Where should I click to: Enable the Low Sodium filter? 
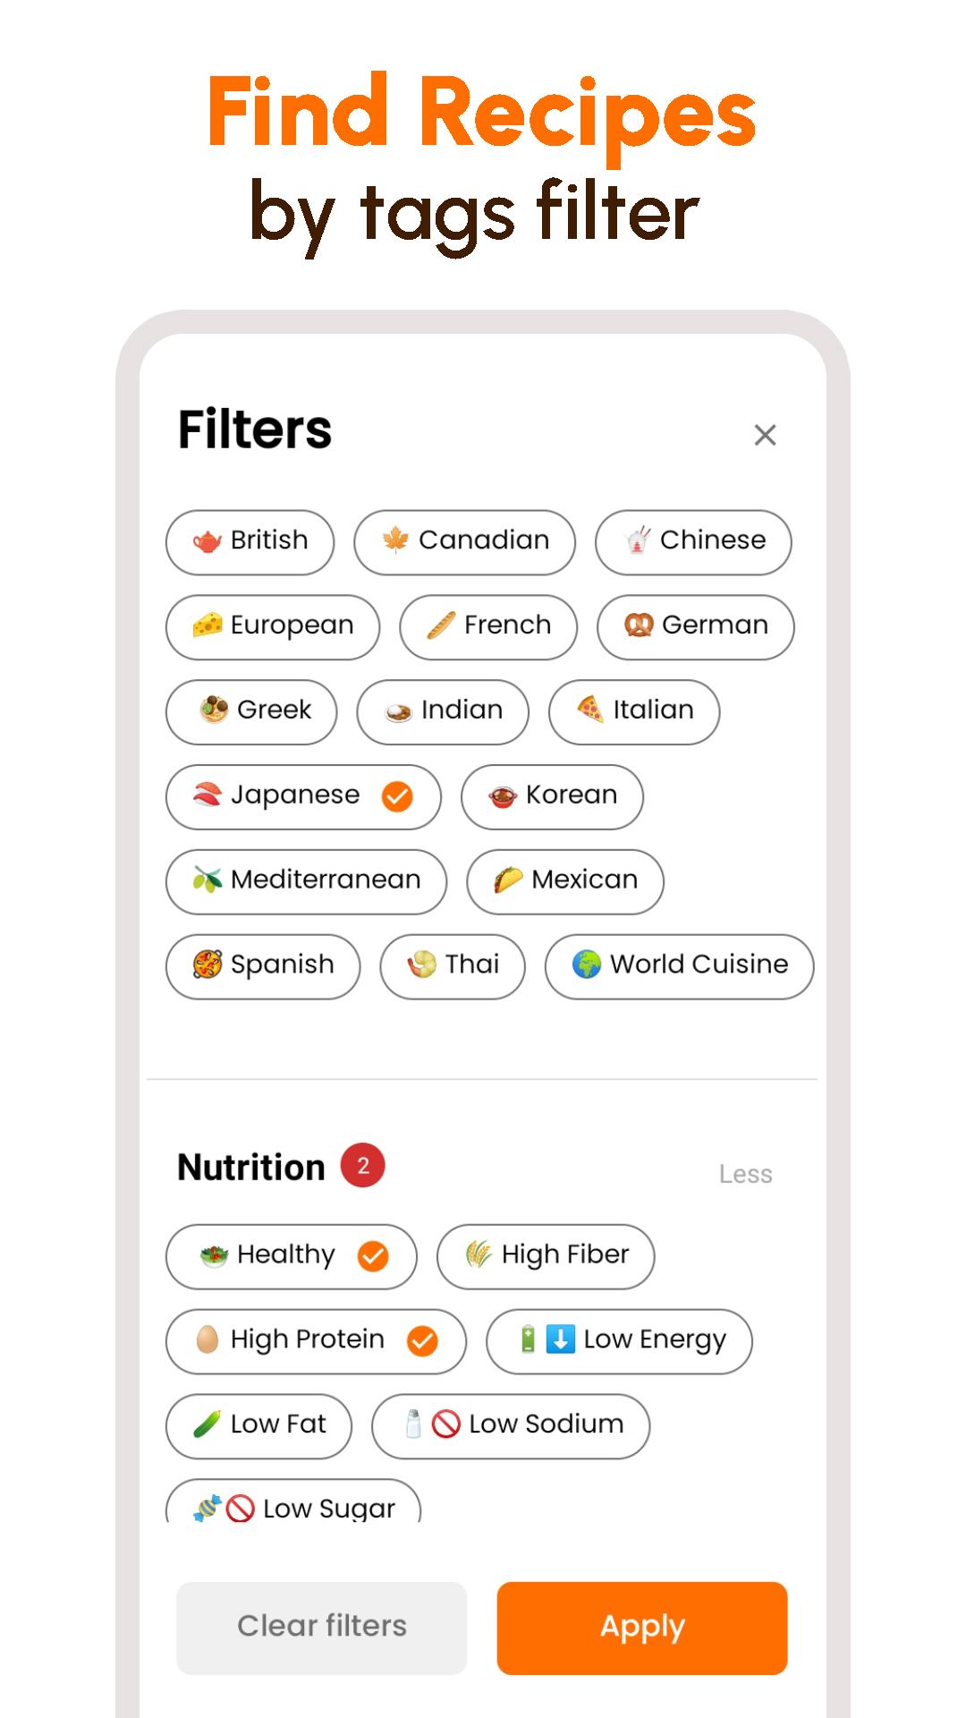(511, 1426)
